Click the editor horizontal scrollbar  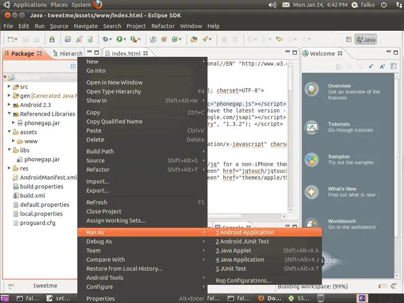pyautogui.click(x=247, y=216)
